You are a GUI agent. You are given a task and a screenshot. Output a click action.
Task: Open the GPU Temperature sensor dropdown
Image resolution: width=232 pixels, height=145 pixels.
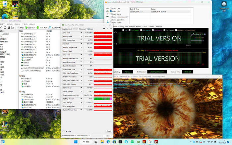click(81, 40)
